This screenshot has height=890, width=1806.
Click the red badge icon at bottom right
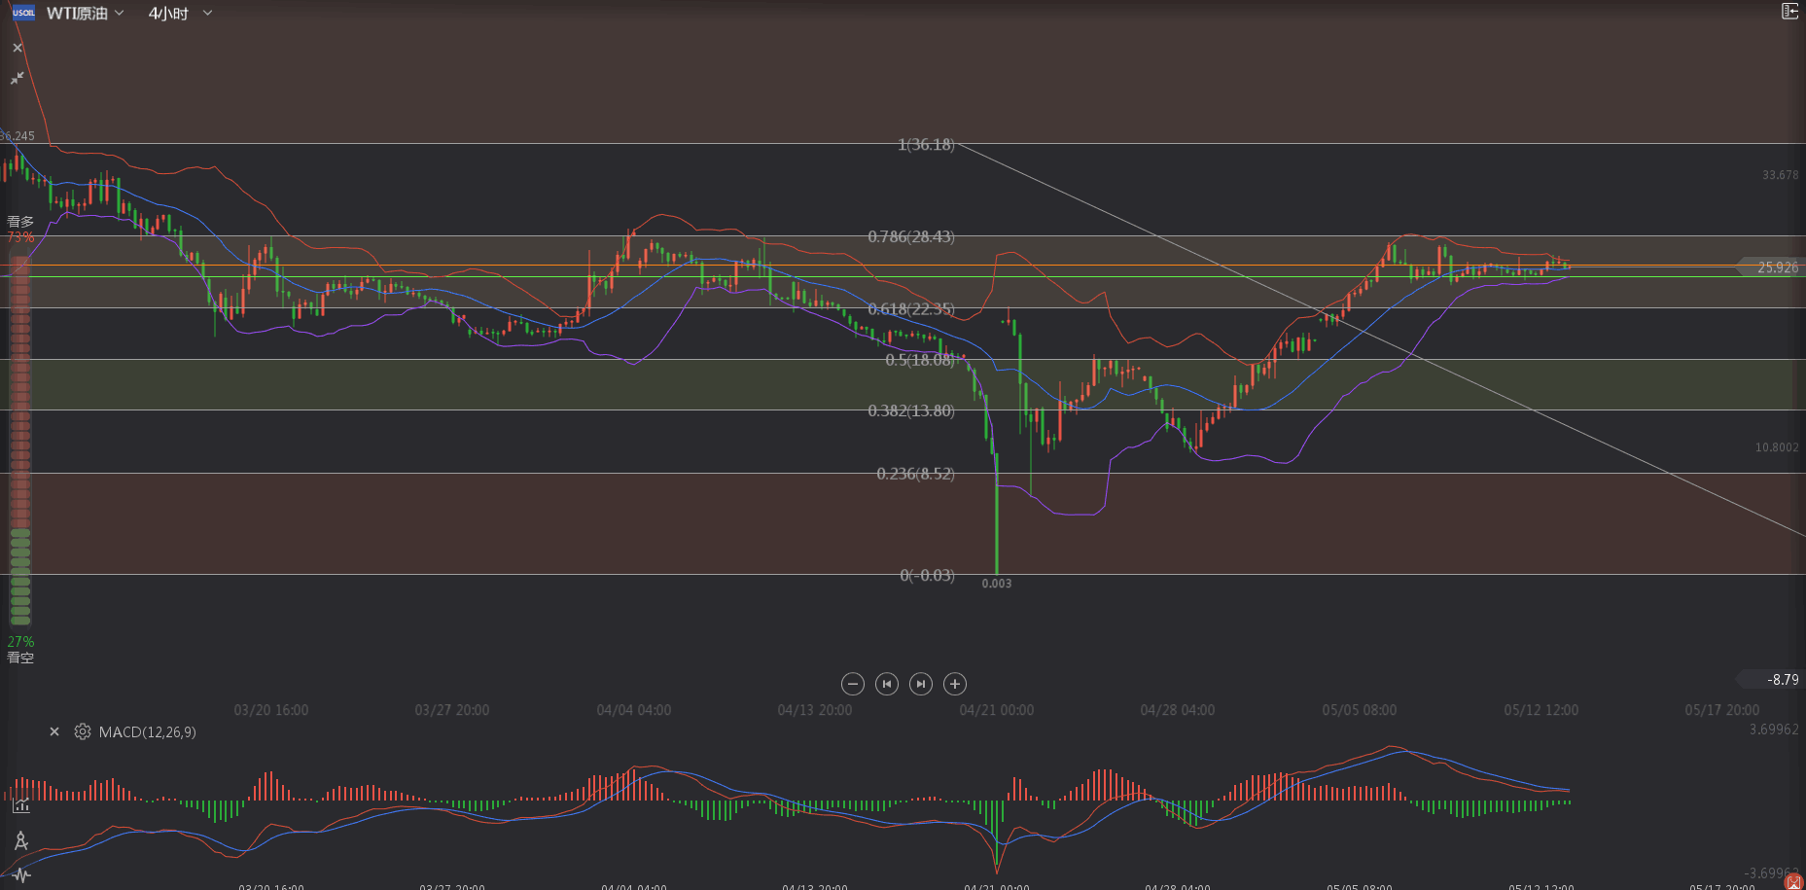pyautogui.click(x=1794, y=881)
